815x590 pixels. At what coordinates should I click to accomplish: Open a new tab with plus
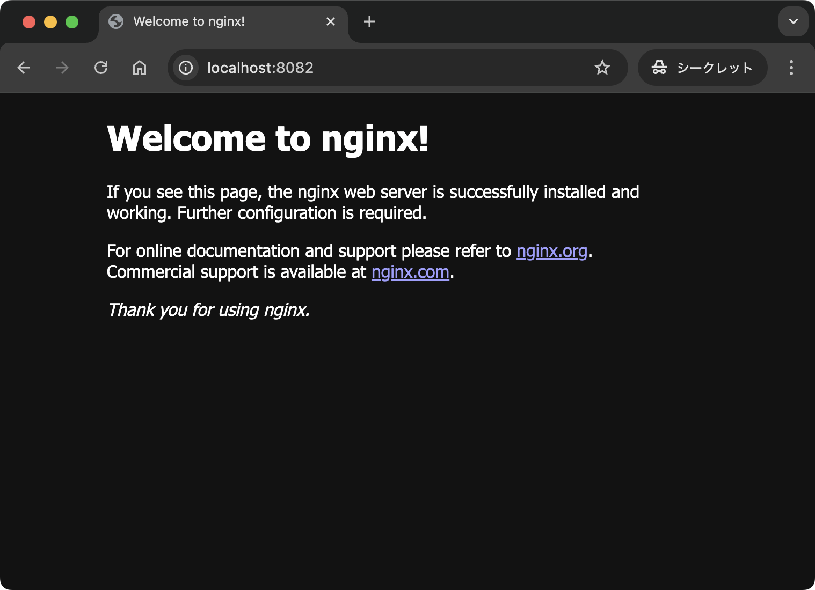(369, 21)
